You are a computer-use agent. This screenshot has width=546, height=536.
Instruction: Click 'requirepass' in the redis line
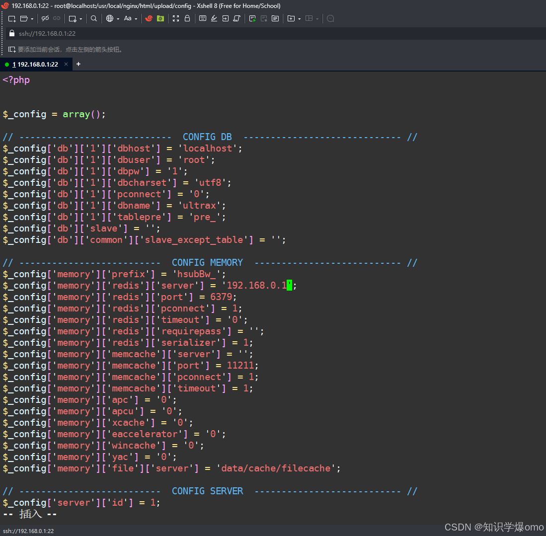[191, 331]
